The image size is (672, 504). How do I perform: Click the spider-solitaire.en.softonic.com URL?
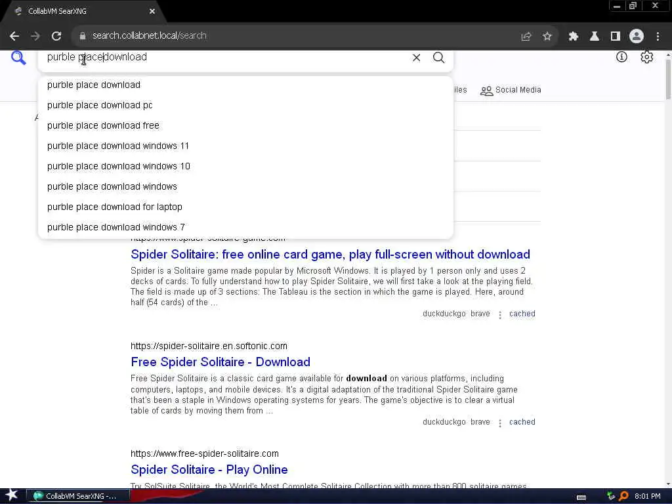[209, 346]
